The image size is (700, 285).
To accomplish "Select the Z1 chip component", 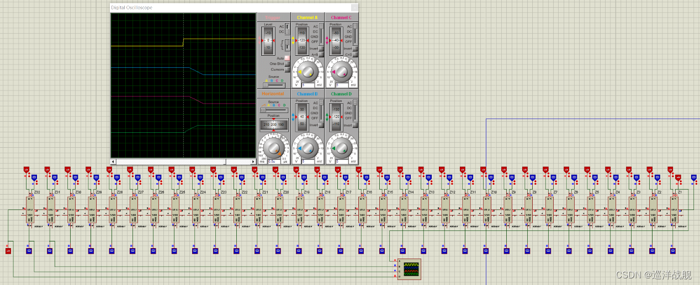I will click(x=674, y=210).
